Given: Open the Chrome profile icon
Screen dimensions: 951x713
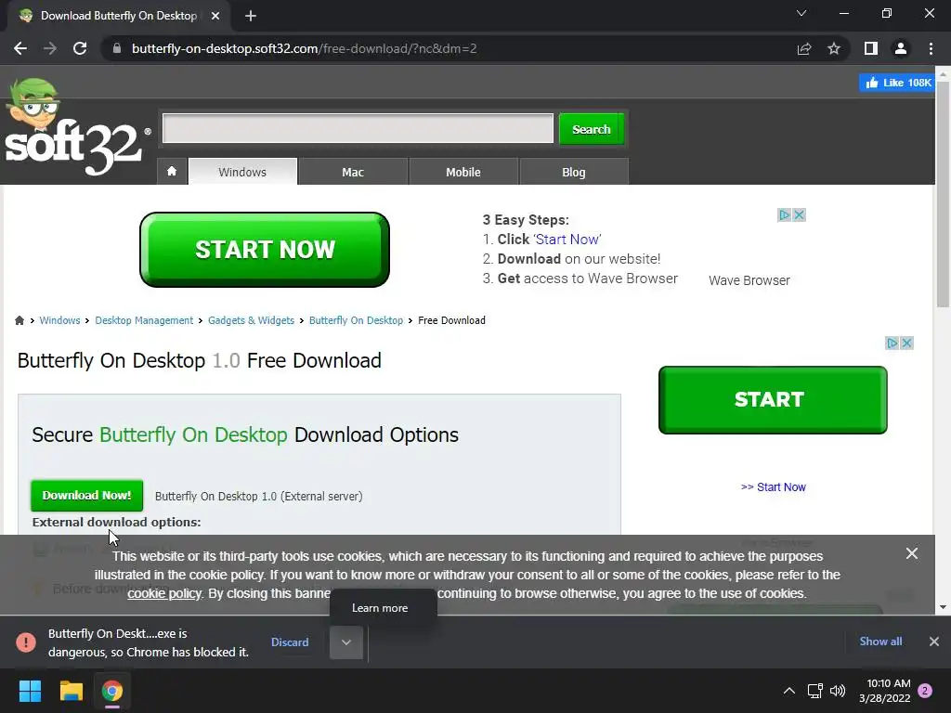Looking at the screenshot, I should (901, 48).
